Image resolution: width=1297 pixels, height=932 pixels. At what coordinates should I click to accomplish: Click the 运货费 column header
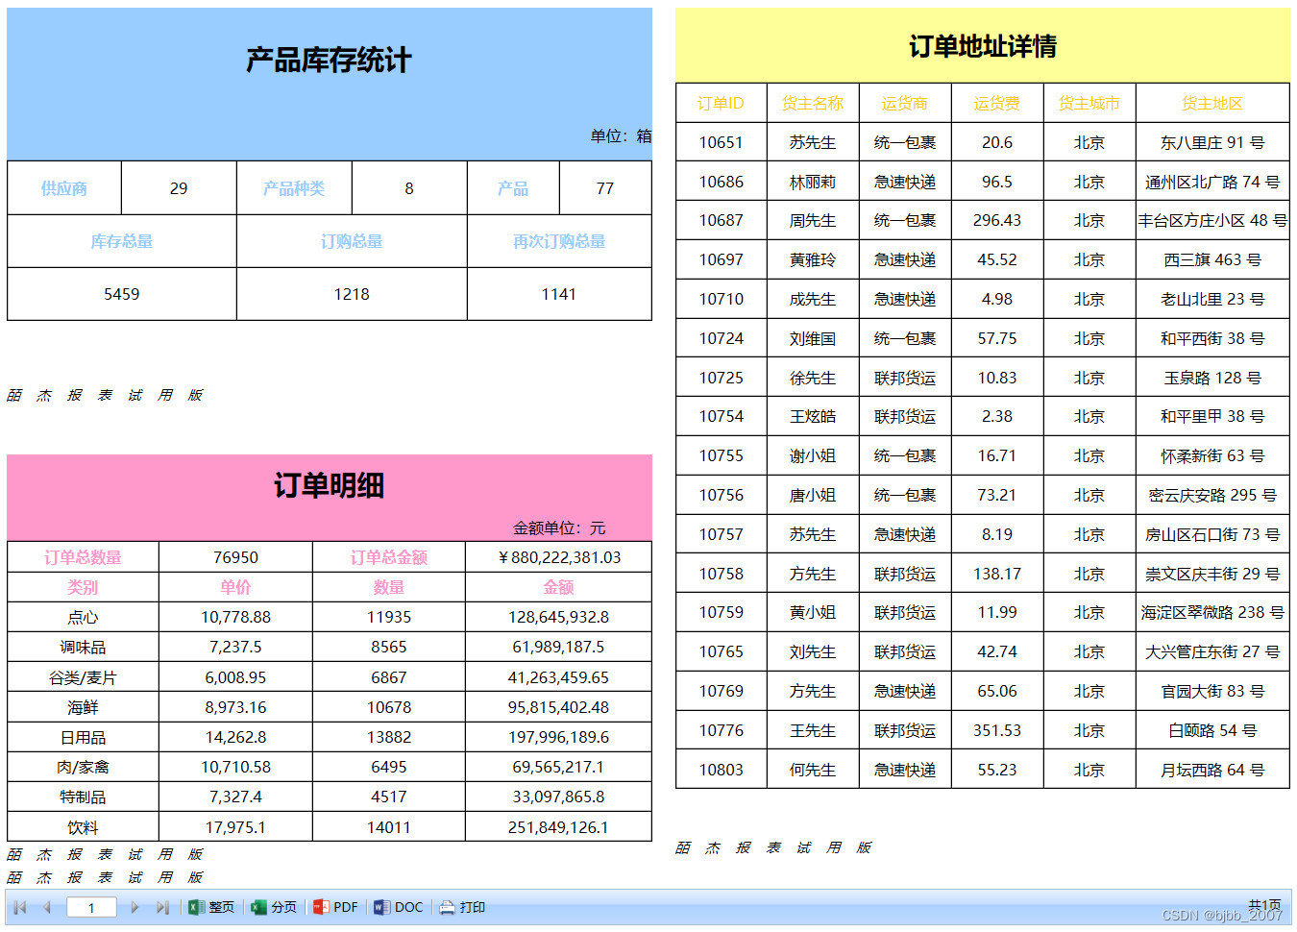pyautogui.click(x=997, y=103)
